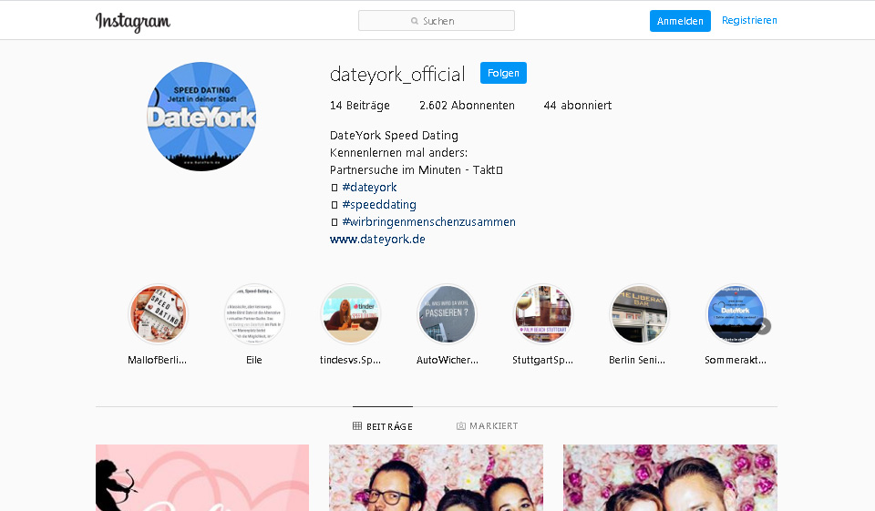
Task: Show more highlights with right arrow
Action: [763, 326]
